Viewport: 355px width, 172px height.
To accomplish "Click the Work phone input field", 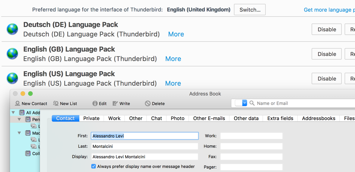I will tap(251, 136).
